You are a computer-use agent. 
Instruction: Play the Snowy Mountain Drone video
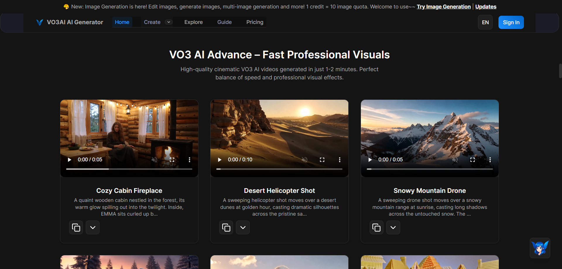coord(370,160)
